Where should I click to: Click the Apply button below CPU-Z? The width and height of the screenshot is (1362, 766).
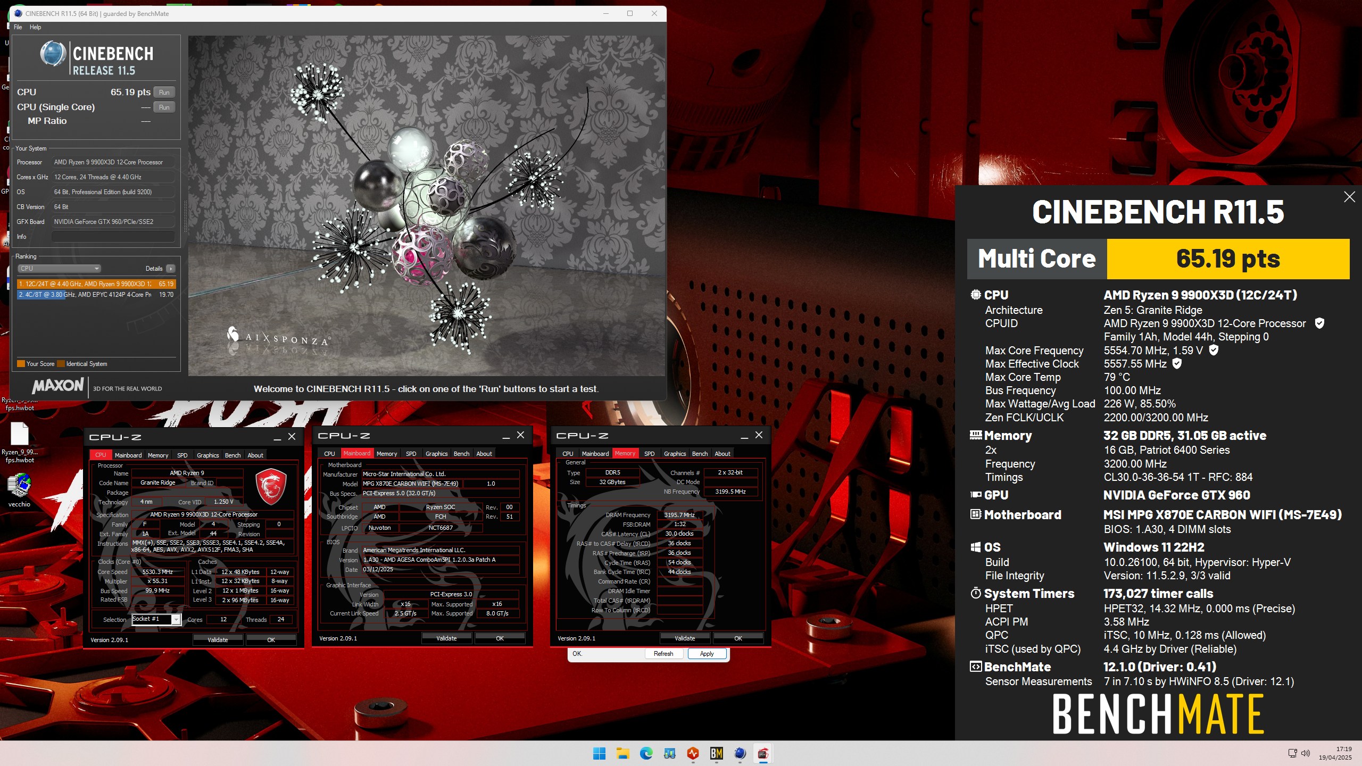click(707, 654)
